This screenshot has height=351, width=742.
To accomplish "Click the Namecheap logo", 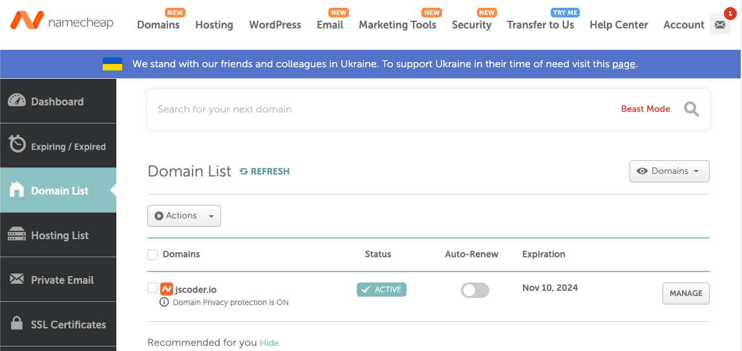I will [x=61, y=21].
